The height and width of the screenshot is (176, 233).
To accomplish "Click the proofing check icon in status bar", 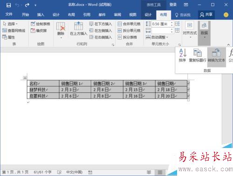I will tap(59, 172).
